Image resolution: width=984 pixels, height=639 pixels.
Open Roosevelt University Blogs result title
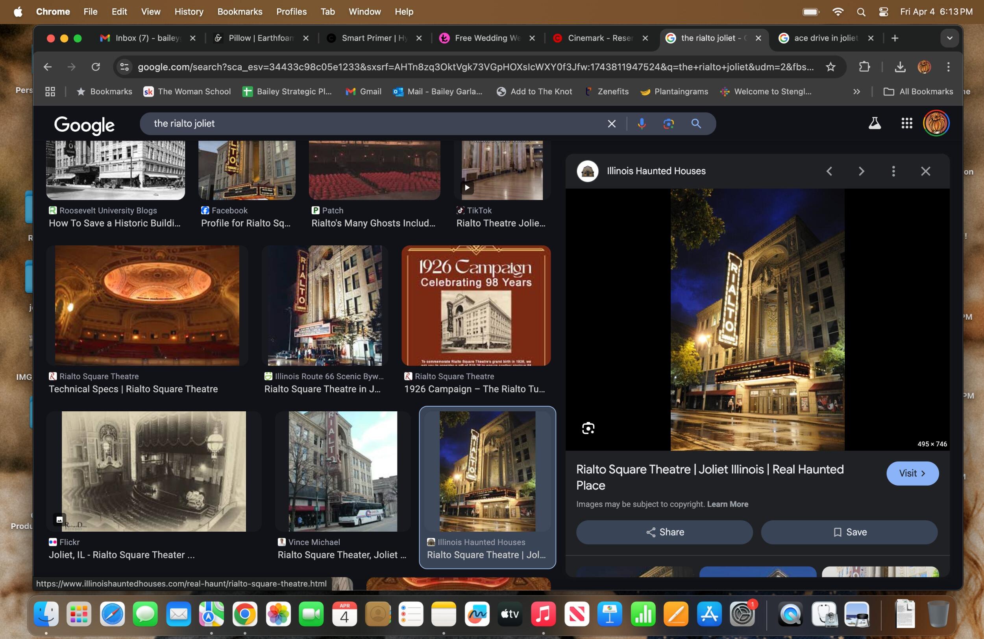115,223
